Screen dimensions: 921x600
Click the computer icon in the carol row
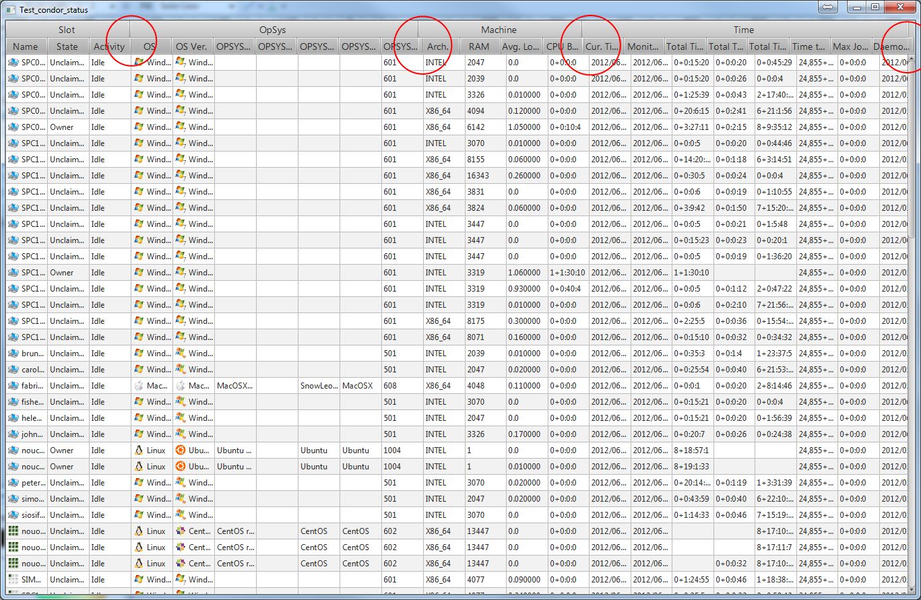point(13,370)
